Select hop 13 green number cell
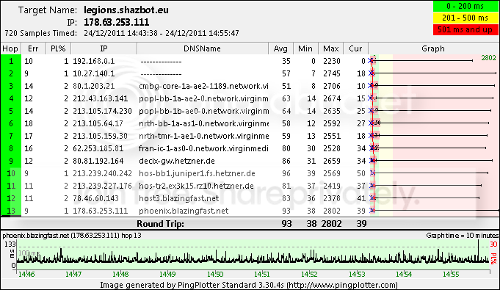This screenshot has height=290, width=500. (11, 211)
